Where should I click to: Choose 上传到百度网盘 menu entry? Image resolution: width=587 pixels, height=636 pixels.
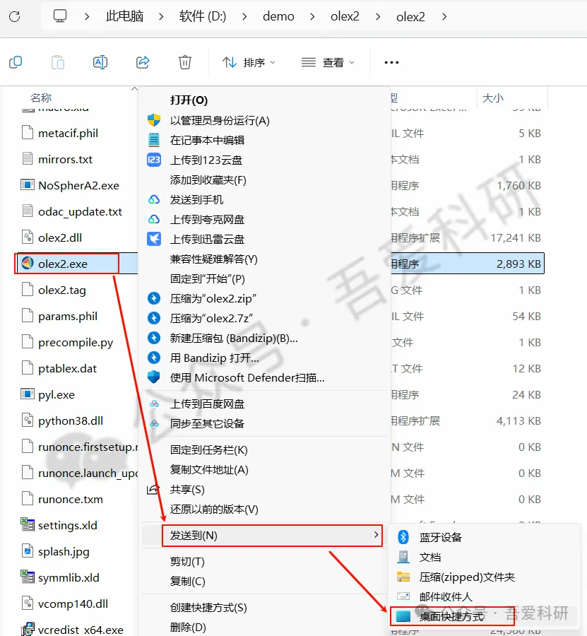pyautogui.click(x=207, y=404)
